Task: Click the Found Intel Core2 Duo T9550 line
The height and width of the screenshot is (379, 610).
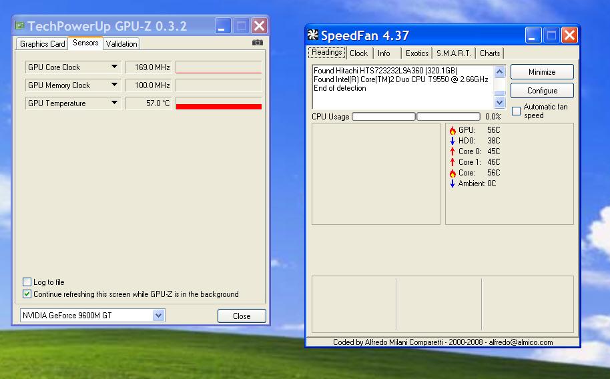Action: pyautogui.click(x=400, y=79)
